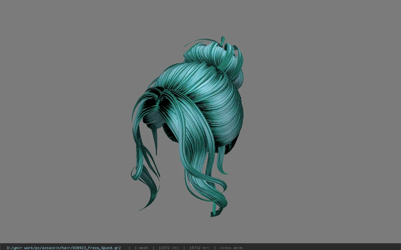Click the teal hair model in viewport
Screen dimensions: 401x250
[188, 127]
